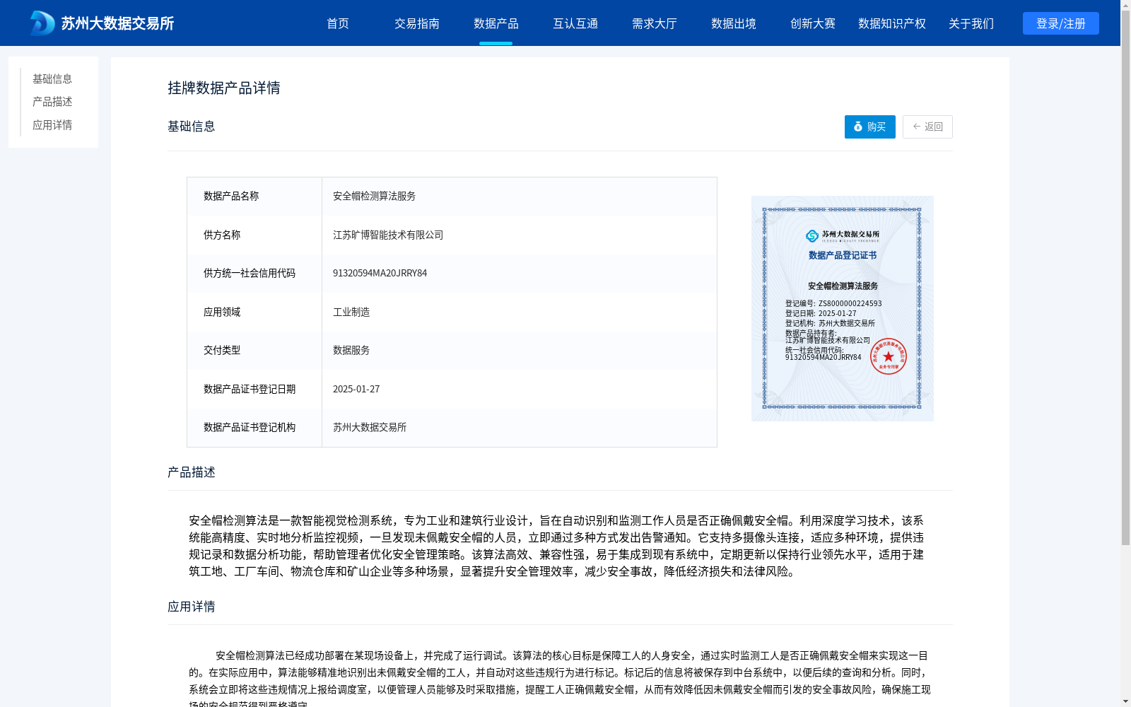Select the 数据服务 delivery type cell
The image size is (1131, 707).
click(x=520, y=351)
